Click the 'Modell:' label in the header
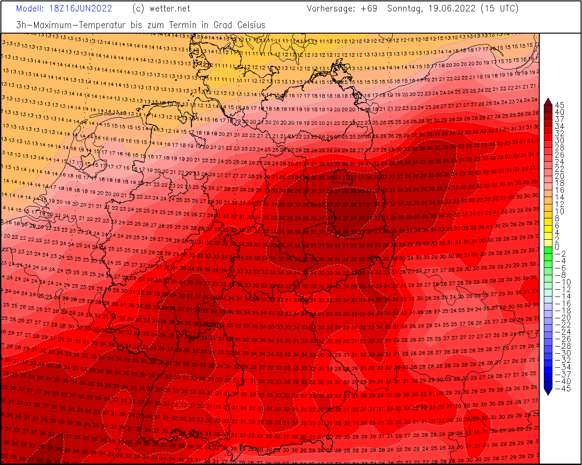Viewport: 582px width, 465px height. (31, 9)
